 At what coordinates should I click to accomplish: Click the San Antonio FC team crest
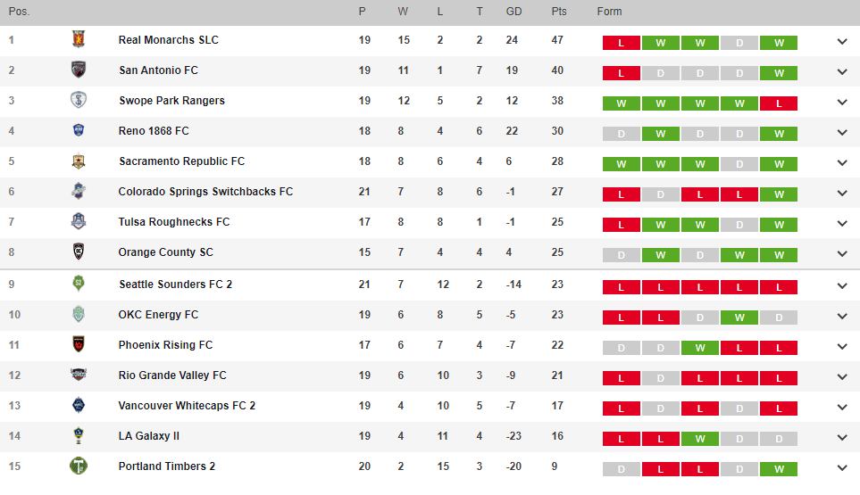click(79, 70)
